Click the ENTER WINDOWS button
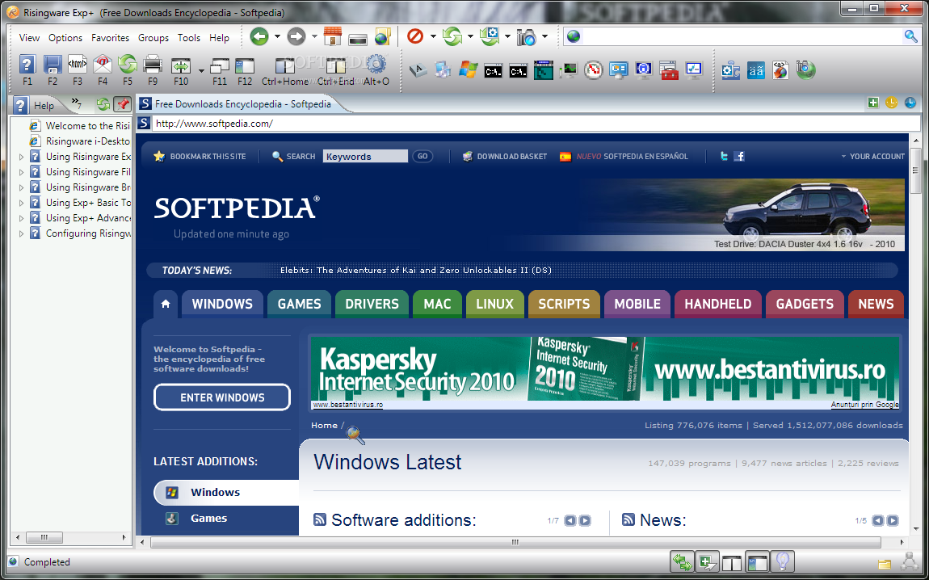The image size is (929, 580). click(x=222, y=397)
